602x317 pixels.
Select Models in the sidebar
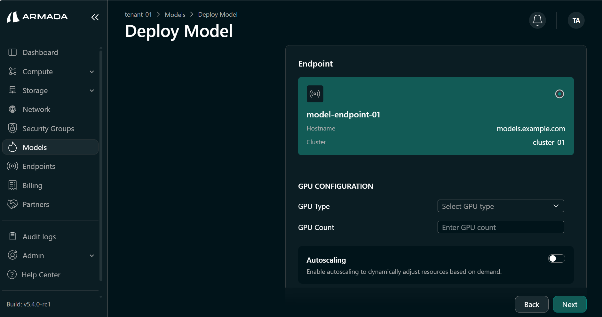(x=51, y=147)
